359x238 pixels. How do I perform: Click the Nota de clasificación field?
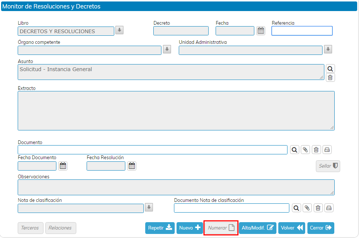click(x=81, y=208)
